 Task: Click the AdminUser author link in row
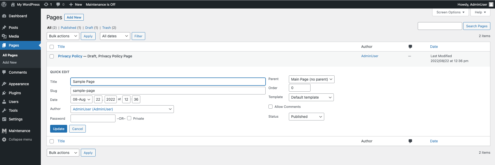point(370,56)
